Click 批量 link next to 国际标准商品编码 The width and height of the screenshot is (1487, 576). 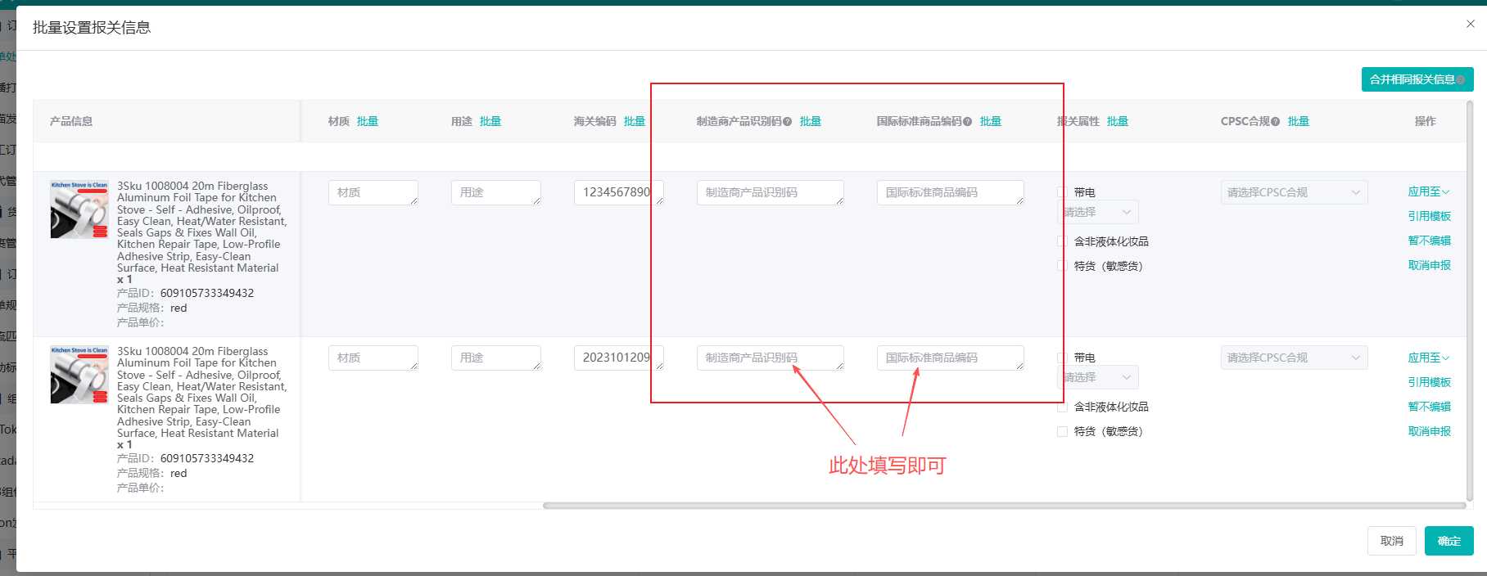[991, 121]
